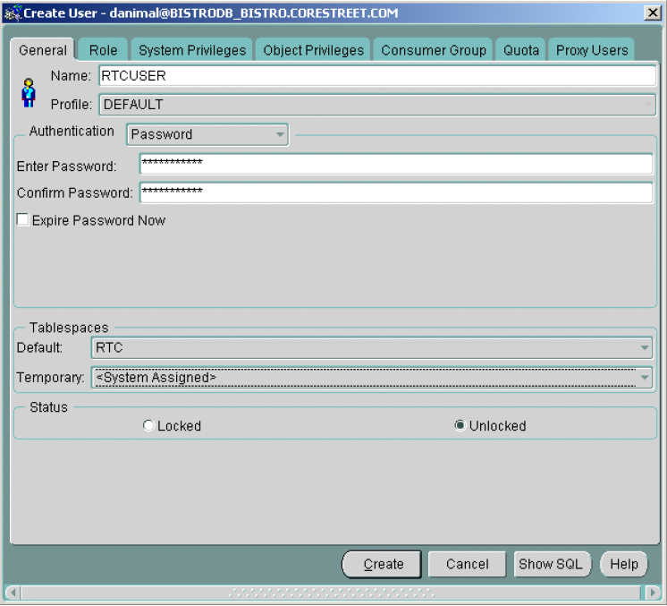Select the Unlocked status radio button
667x606 pixels.
(460, 426)
